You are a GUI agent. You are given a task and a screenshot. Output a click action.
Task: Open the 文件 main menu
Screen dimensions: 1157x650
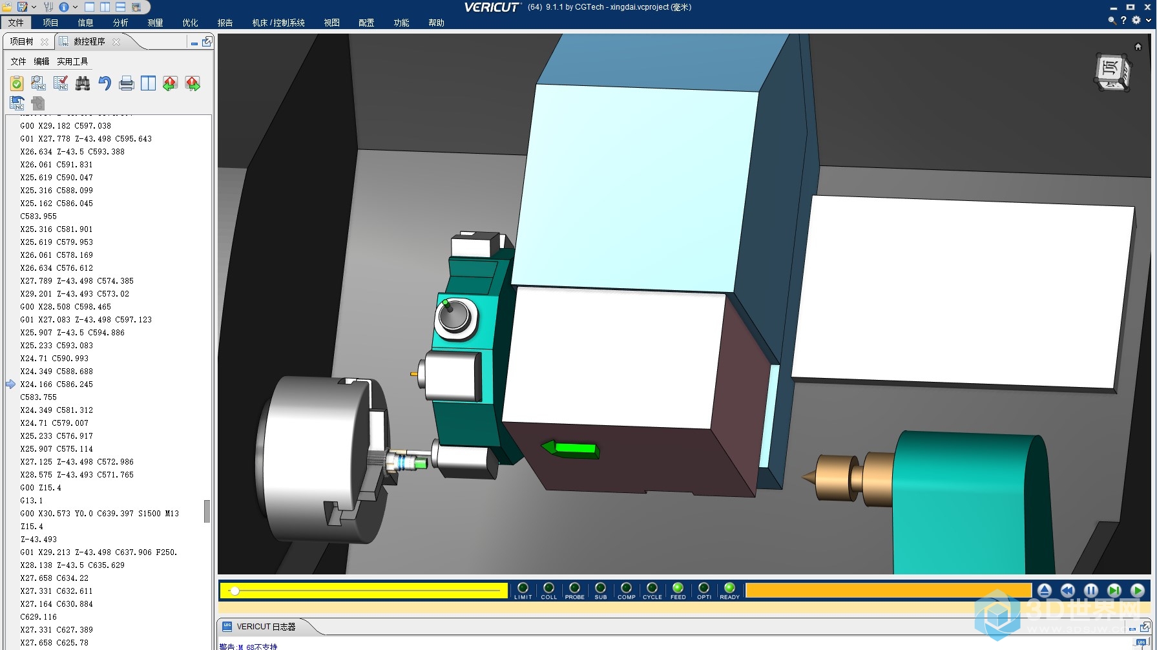click(x=16, y=23)
